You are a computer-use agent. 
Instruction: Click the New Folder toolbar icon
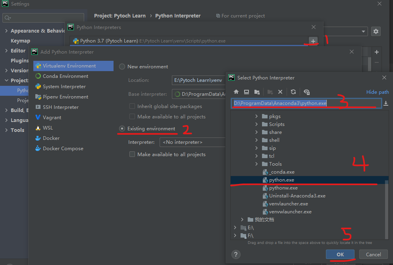270,92
